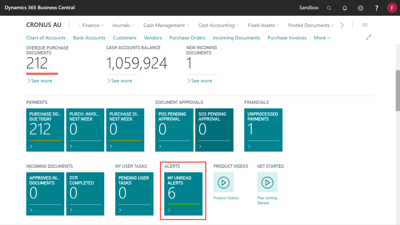
Task: Expand the Finance menu
Action: 93,25
